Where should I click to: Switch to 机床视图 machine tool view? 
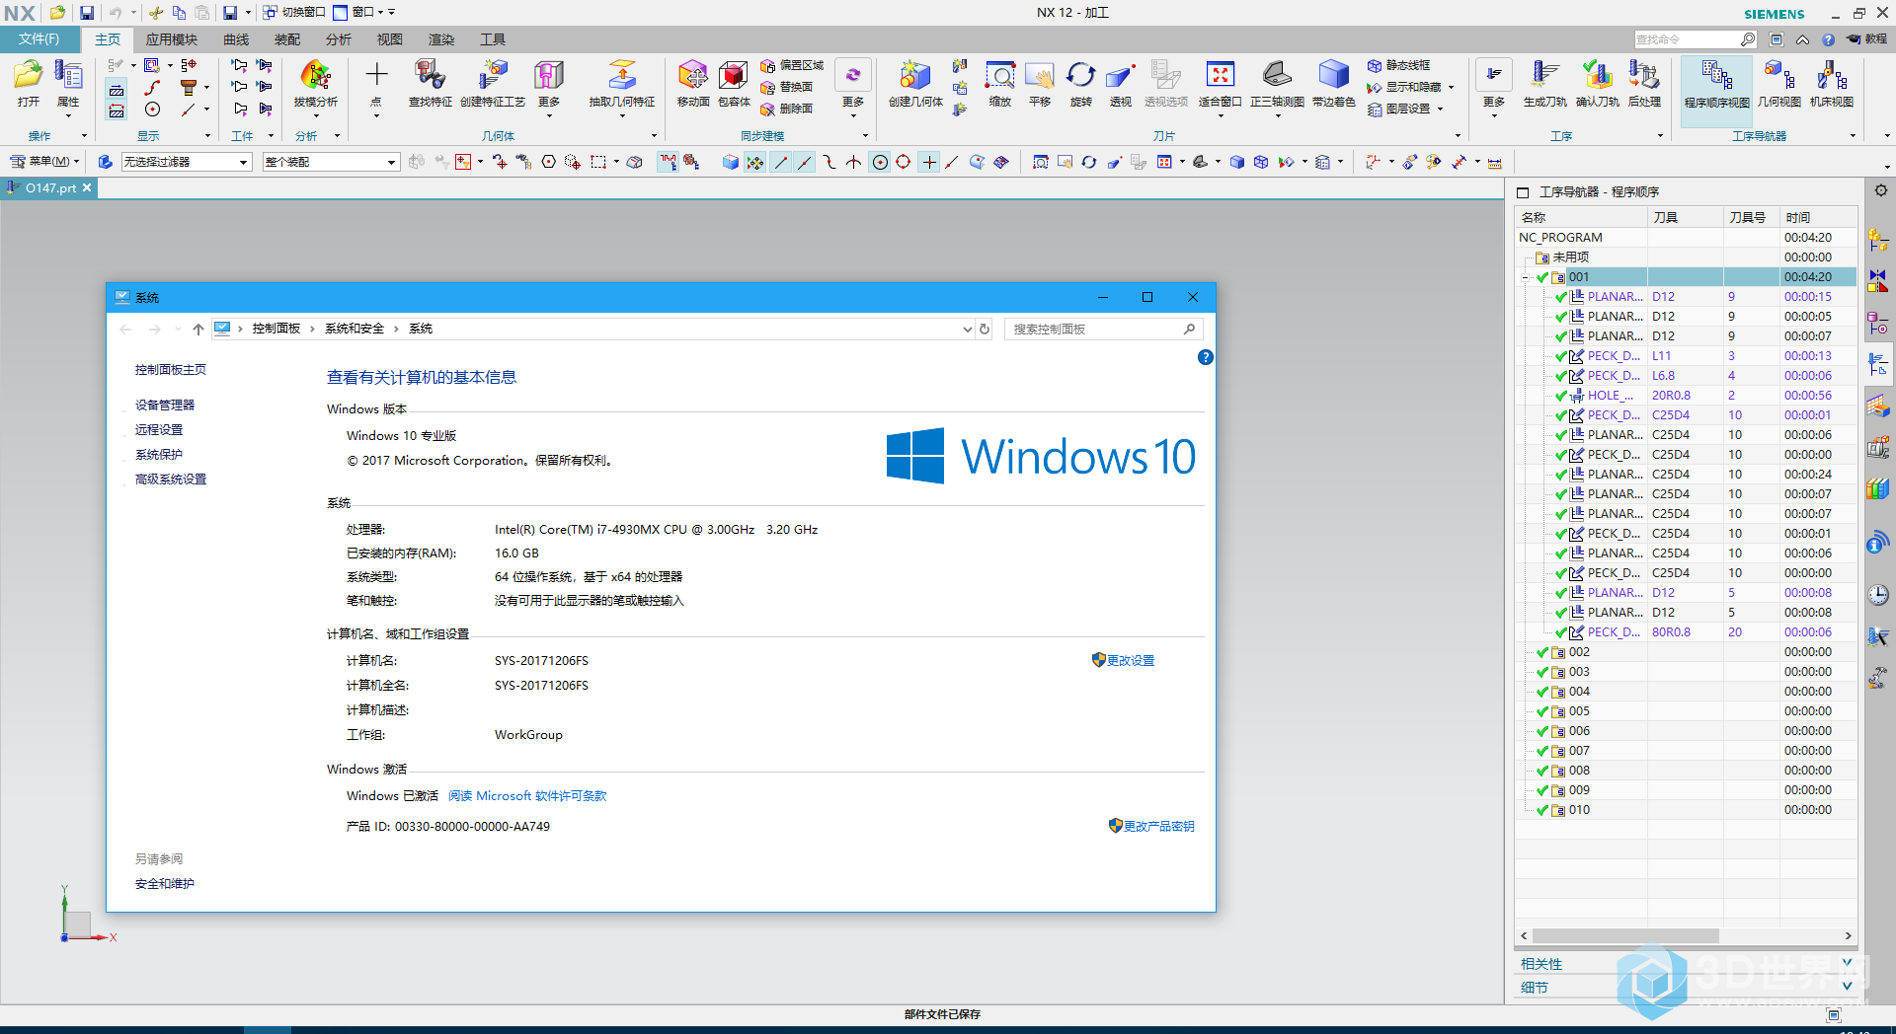tap(1832, 83)
